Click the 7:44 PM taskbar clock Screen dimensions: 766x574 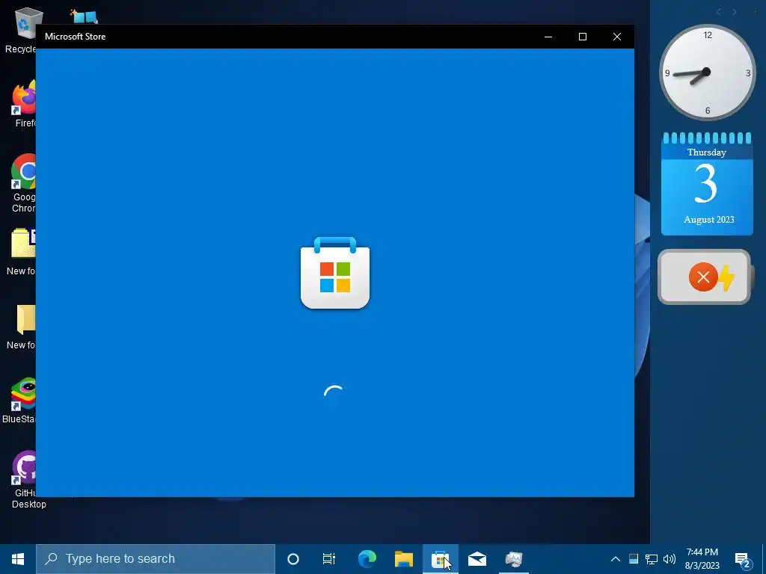pos(702,559)
